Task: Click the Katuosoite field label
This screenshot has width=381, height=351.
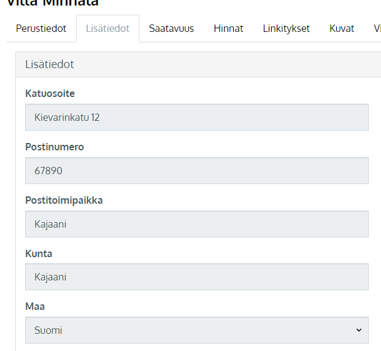Action: tap(50, 93)
